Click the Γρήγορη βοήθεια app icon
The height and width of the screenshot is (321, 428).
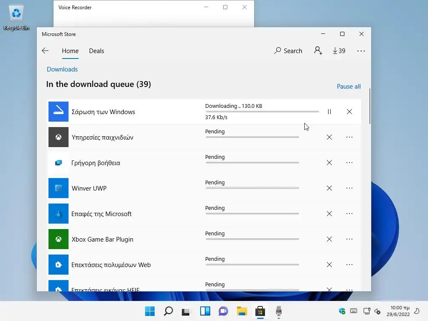59,163
